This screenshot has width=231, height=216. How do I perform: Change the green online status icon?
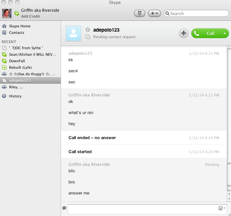[x=17, y=13]
